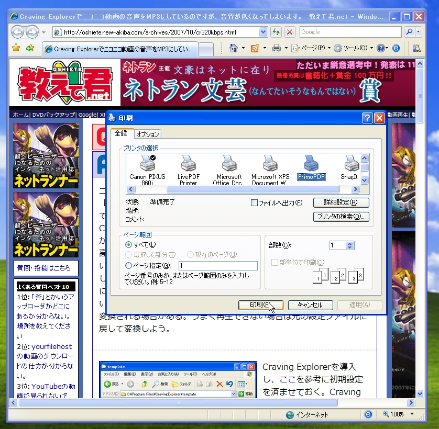Switch to the オプション tab

[148, 134]
